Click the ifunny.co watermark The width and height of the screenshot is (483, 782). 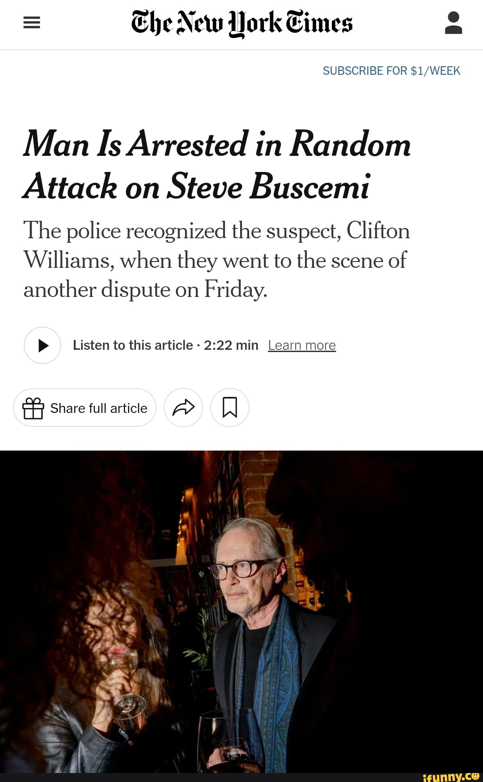click(450, 776)
